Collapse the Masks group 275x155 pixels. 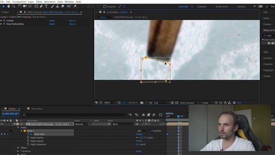coord(18,127)
